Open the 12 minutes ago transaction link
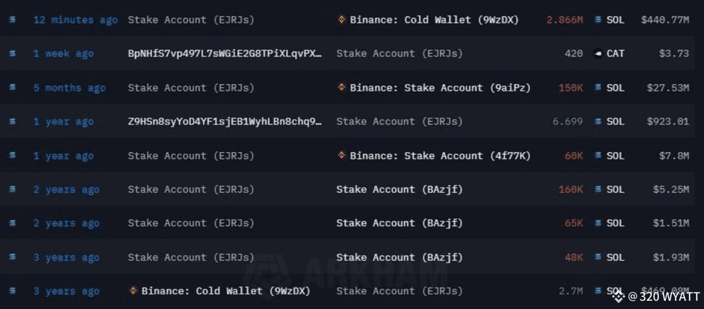The image size is (704, 309). [x=75, y=20]
